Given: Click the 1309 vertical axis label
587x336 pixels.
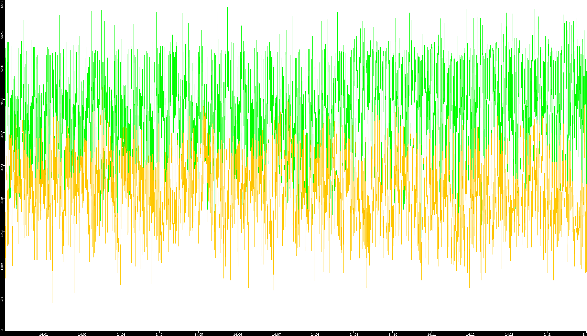Looking at the screenshot, I should pos(2,266).
